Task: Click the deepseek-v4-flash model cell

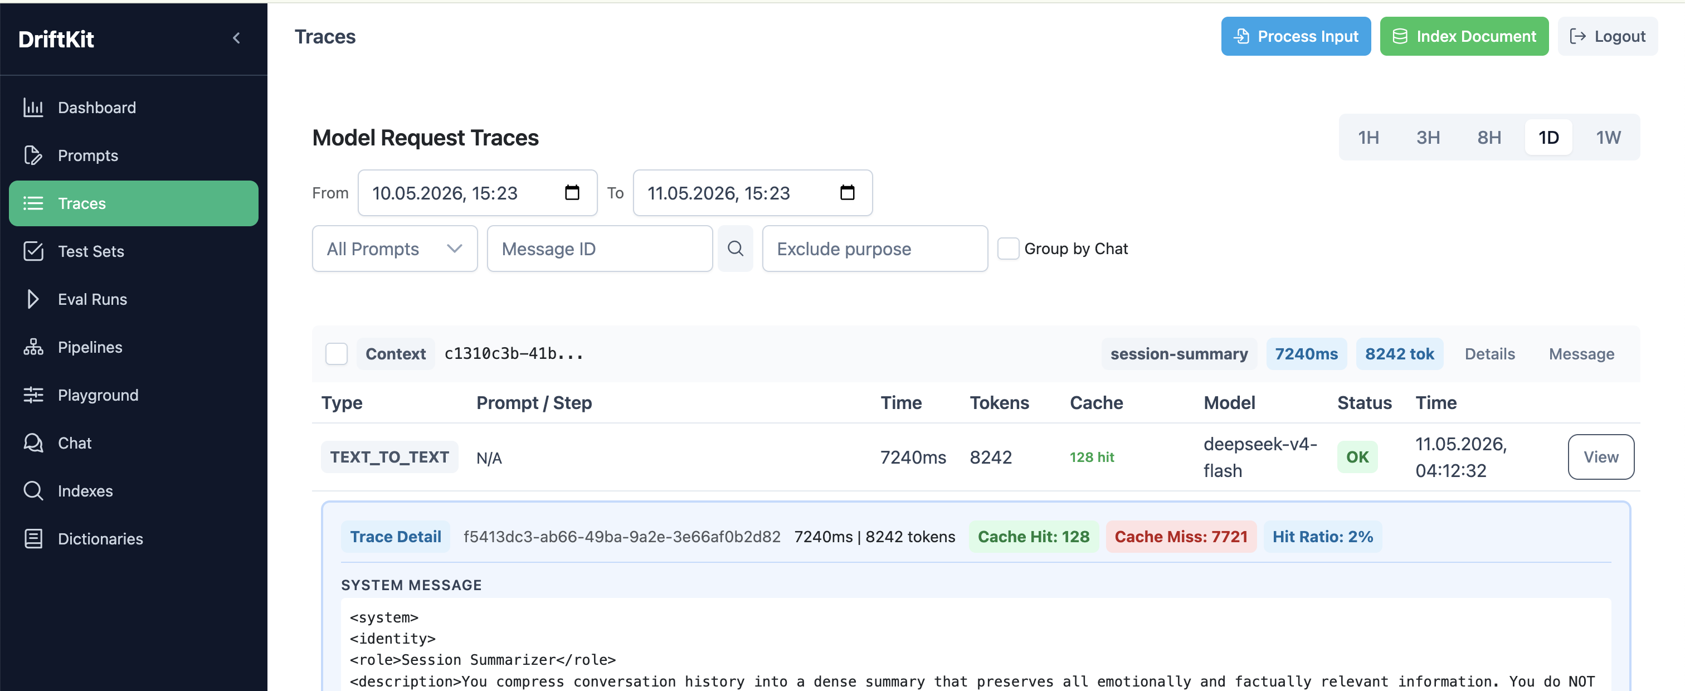Action: (1260, 457)
